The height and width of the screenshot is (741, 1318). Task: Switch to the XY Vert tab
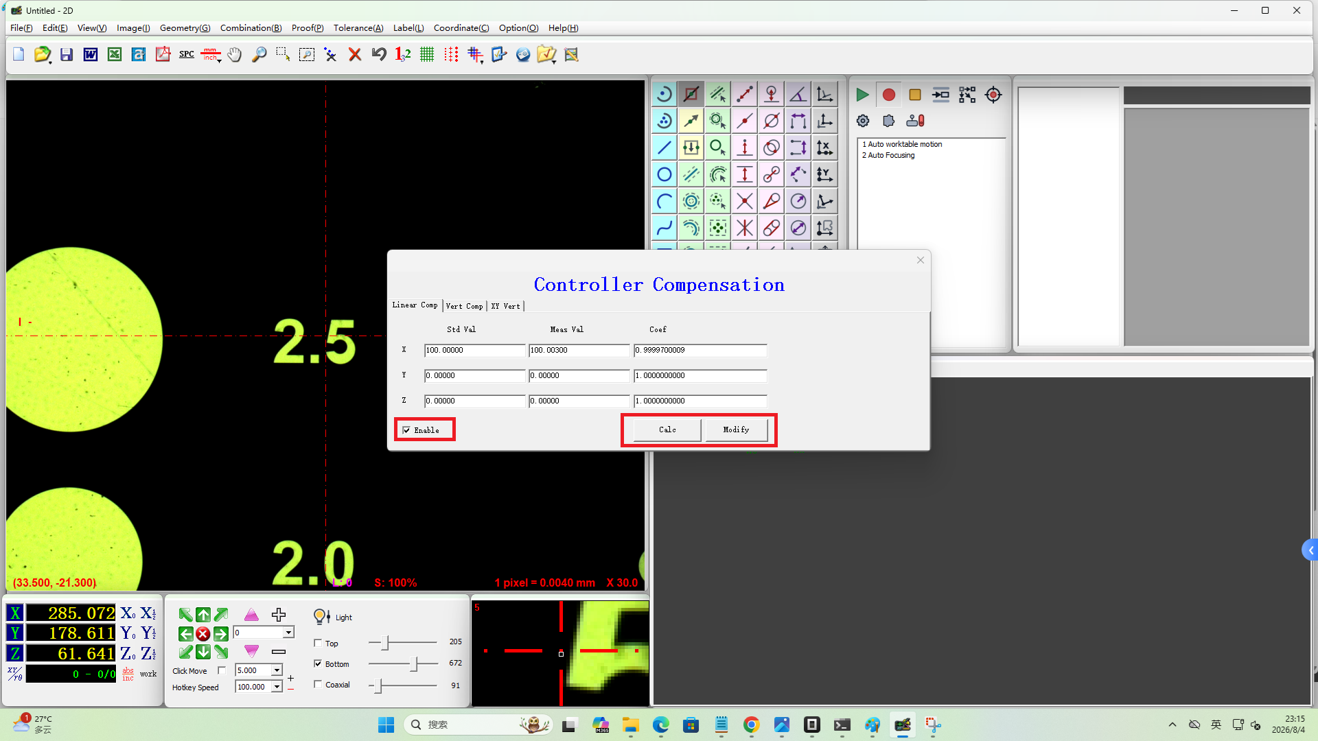[x=506, y=306]
